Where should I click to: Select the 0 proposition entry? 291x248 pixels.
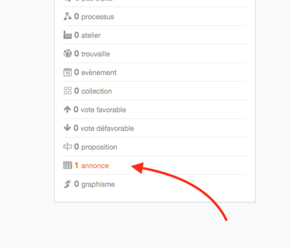[95, 147]
